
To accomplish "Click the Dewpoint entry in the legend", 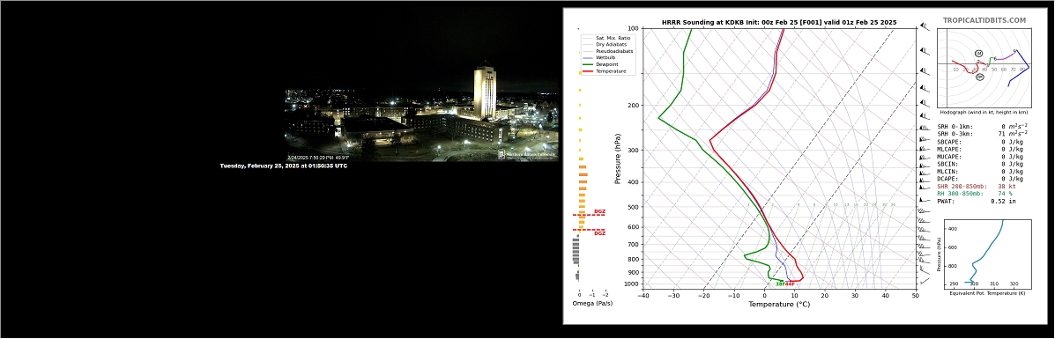I will (601, 64).
